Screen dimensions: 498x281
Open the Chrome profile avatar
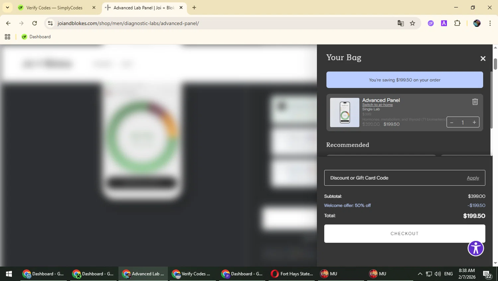tap(477, 23)
